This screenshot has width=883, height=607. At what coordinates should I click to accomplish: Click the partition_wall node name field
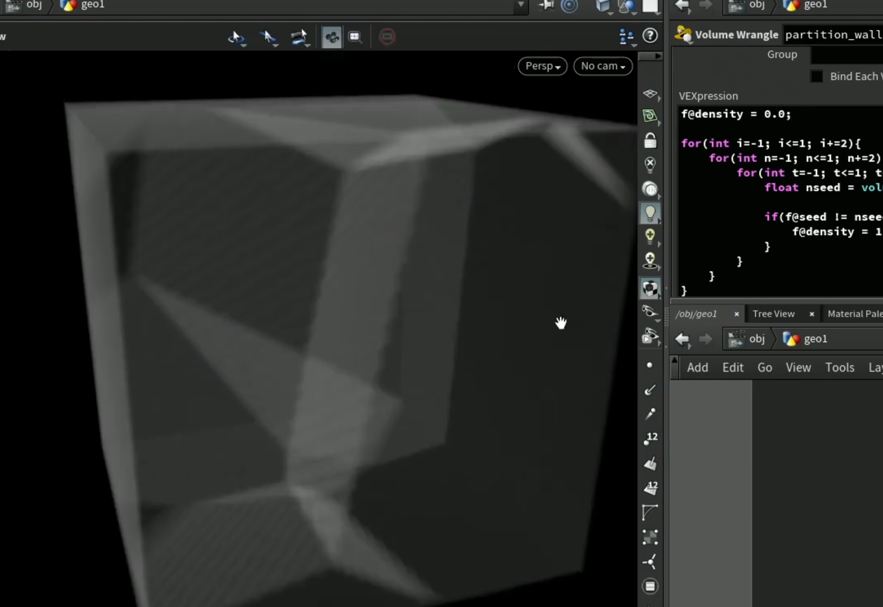pyautogui.click(x=833, y=35)
